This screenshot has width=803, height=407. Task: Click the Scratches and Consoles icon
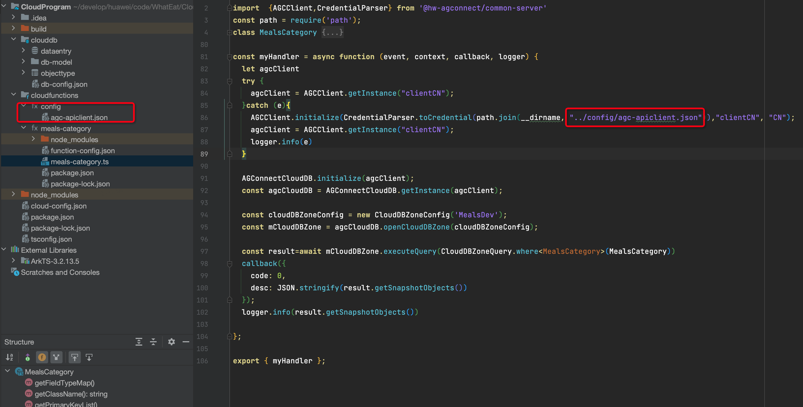[15, 272]
